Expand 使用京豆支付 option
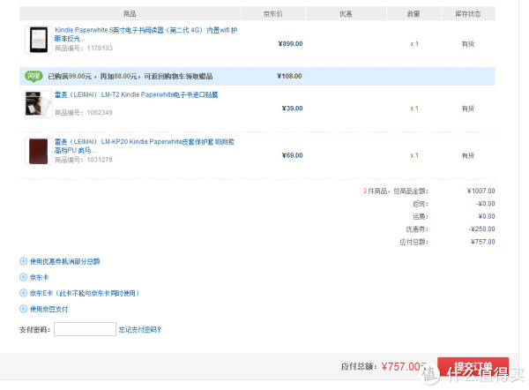 48,309
